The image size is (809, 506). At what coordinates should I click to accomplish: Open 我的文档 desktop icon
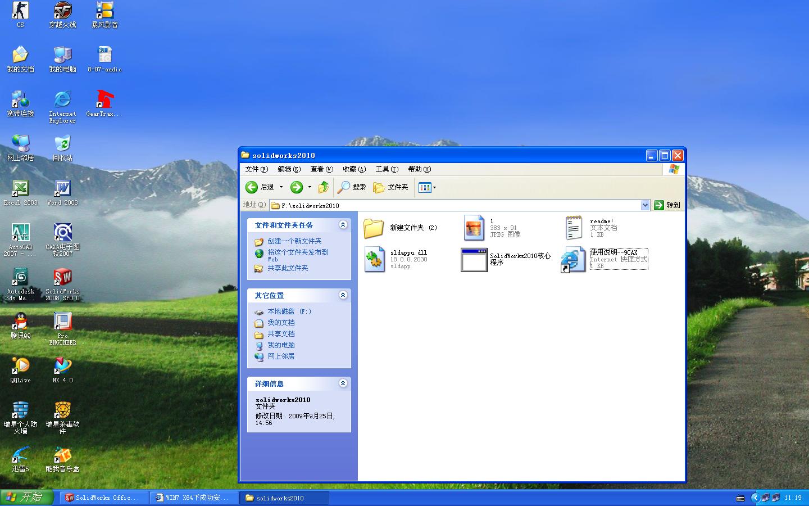(x=20, y=59)
